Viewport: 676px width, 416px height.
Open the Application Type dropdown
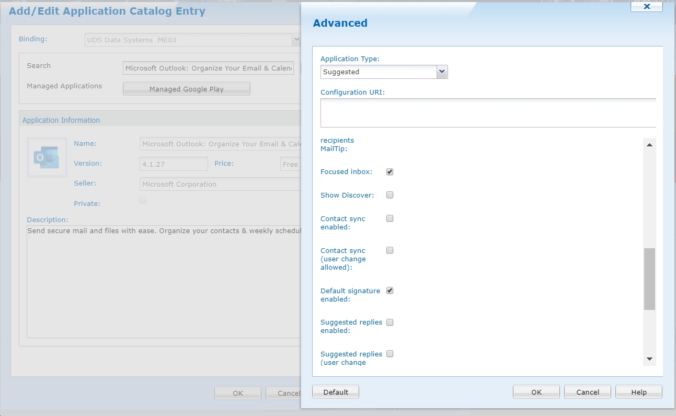click(x=442, y=72)
